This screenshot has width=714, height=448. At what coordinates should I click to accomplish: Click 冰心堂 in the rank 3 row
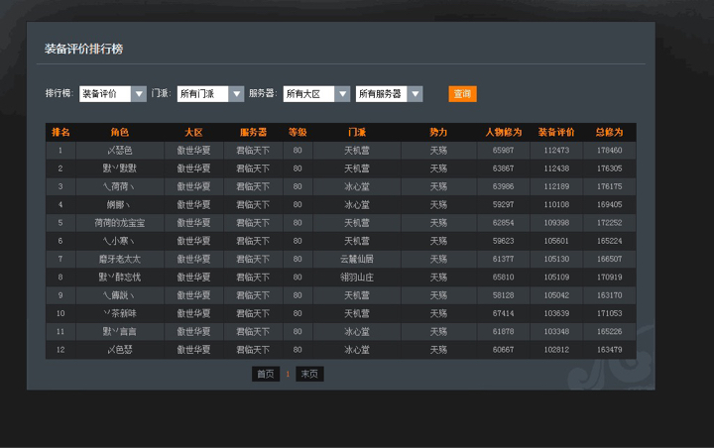357,186
